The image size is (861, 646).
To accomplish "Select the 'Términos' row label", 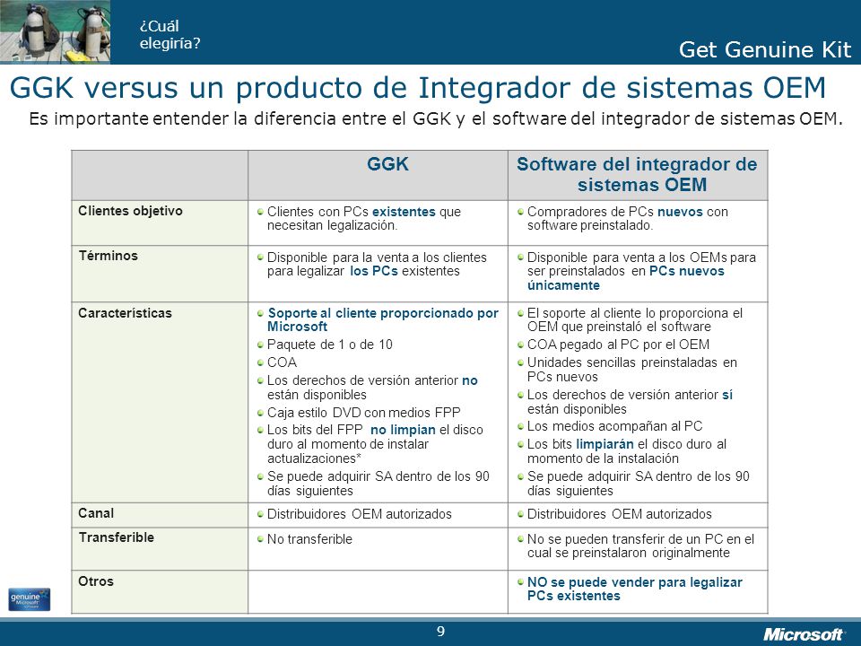I will pyautogui.click(x=109, y=256).
